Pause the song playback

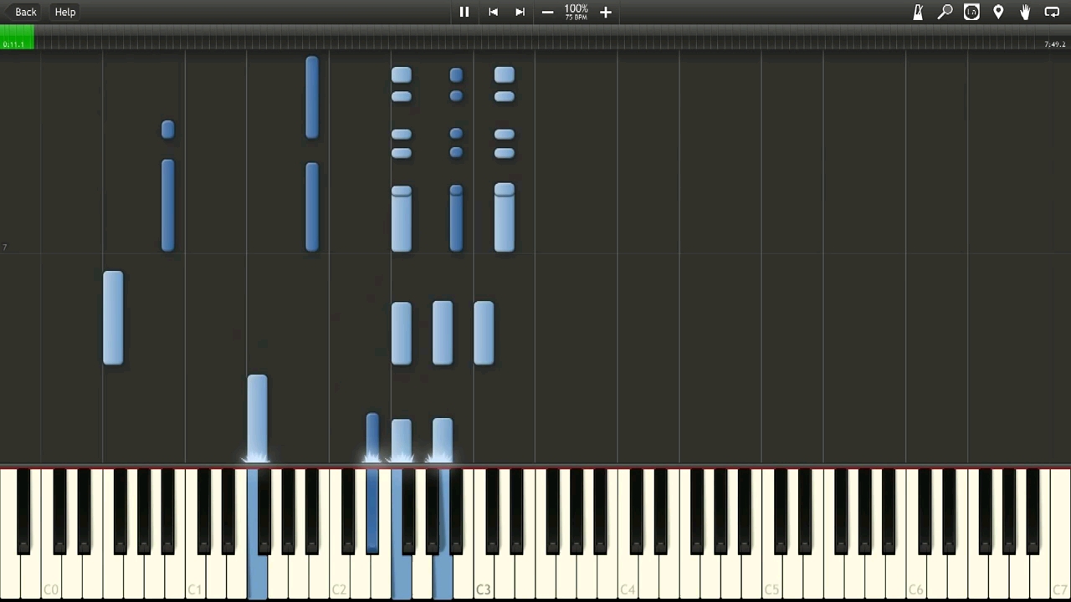coord(464,12)
